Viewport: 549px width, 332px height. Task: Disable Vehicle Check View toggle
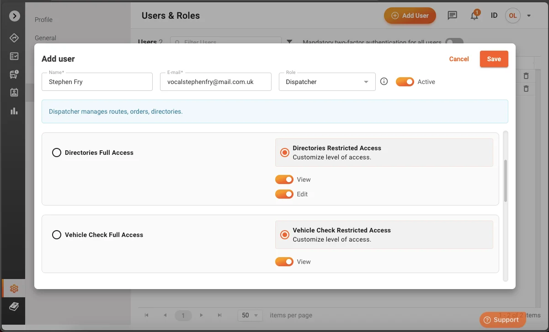pos(284,262)
